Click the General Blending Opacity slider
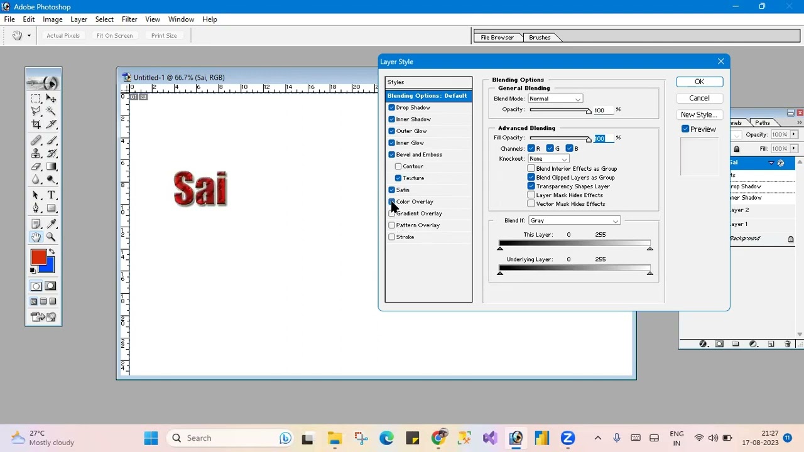The image size is (804, 452). 560,110
